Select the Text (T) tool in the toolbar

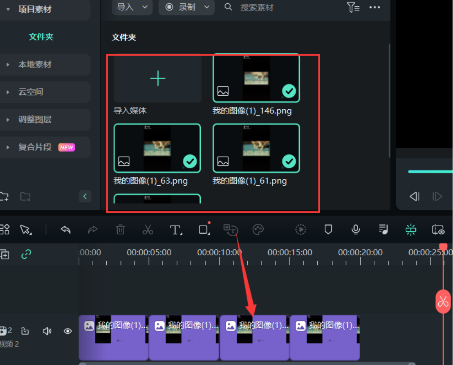point(175,230)
